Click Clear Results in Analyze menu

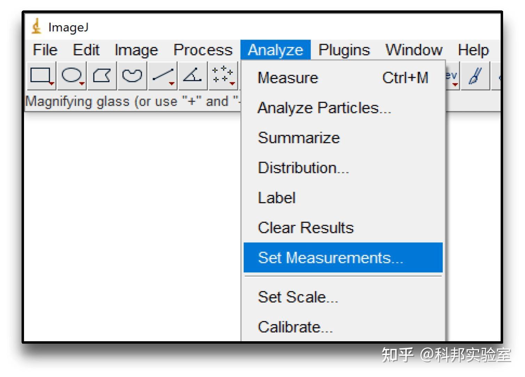coord(305,228)
